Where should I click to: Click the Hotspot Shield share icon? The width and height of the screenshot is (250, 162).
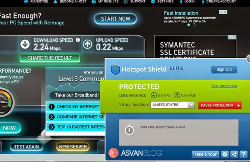coord(234,154)
